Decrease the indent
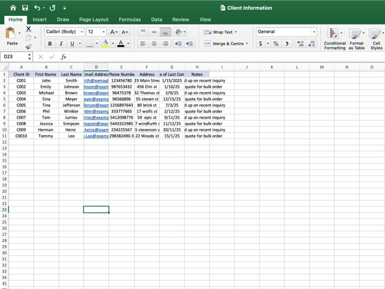Viewport: 385px width, 289px height. click(178, 44)
